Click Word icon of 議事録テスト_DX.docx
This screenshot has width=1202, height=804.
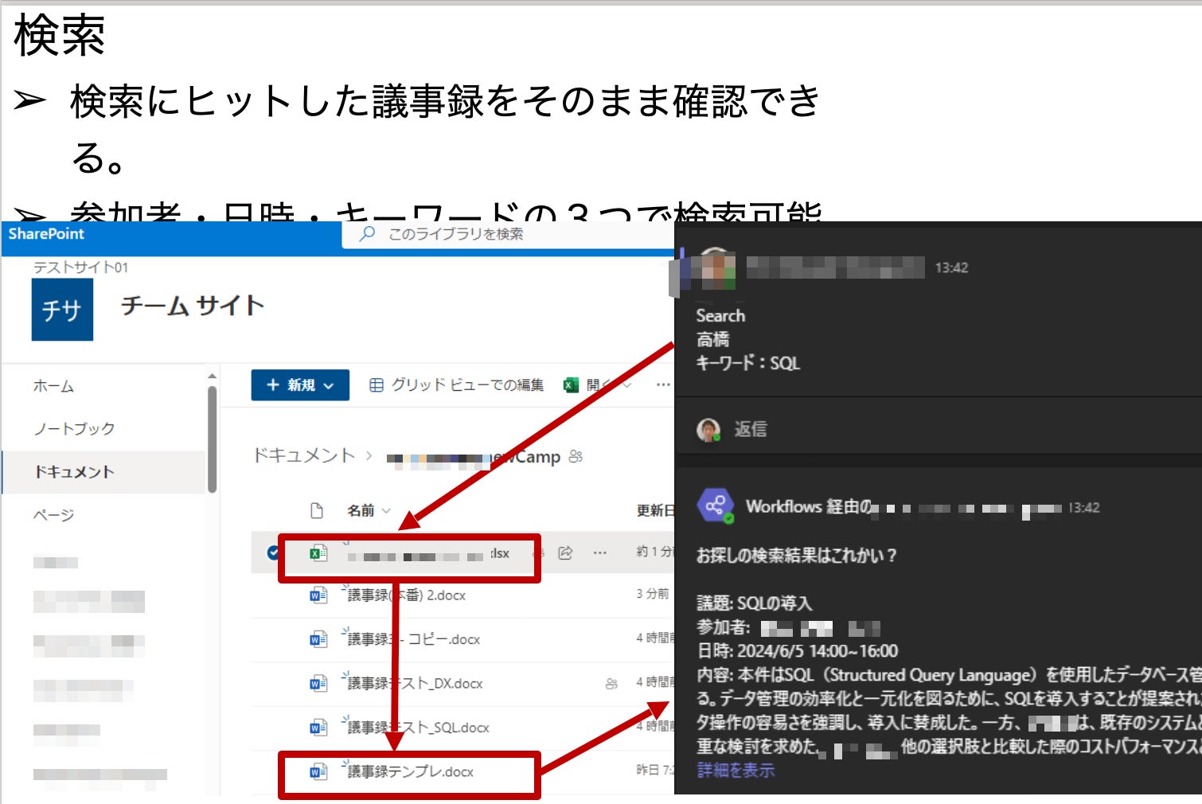[318, 683]
